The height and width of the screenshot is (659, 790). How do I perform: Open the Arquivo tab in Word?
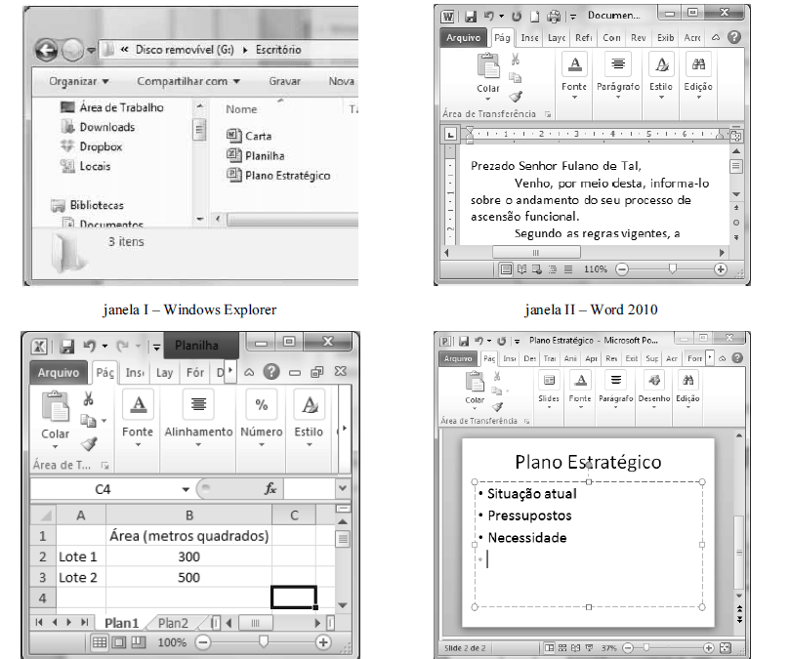coord(463,38)
